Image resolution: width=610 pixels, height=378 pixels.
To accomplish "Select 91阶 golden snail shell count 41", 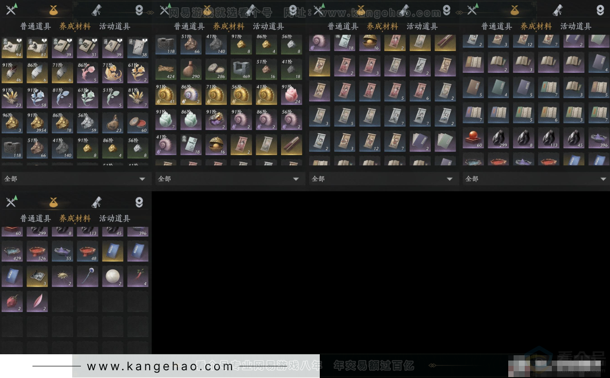I will [x=166, y=94].
